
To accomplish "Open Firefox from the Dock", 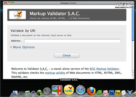I will point(91,91).
